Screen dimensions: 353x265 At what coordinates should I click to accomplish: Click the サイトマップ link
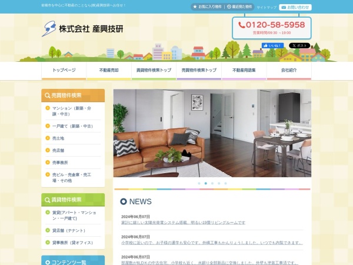point(267,8)
